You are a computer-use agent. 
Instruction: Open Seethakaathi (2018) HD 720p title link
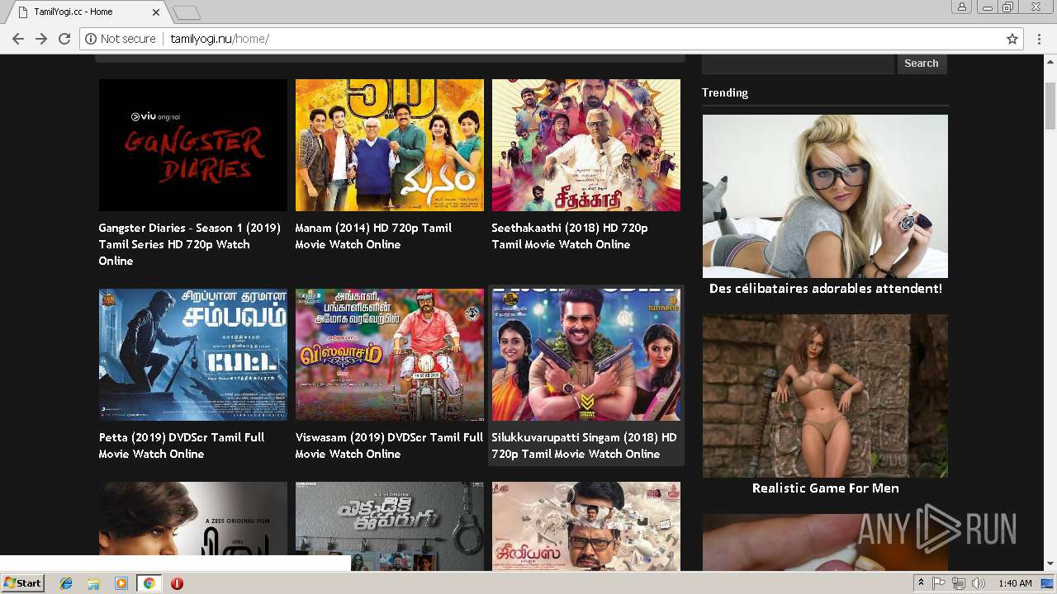[570, 236]
